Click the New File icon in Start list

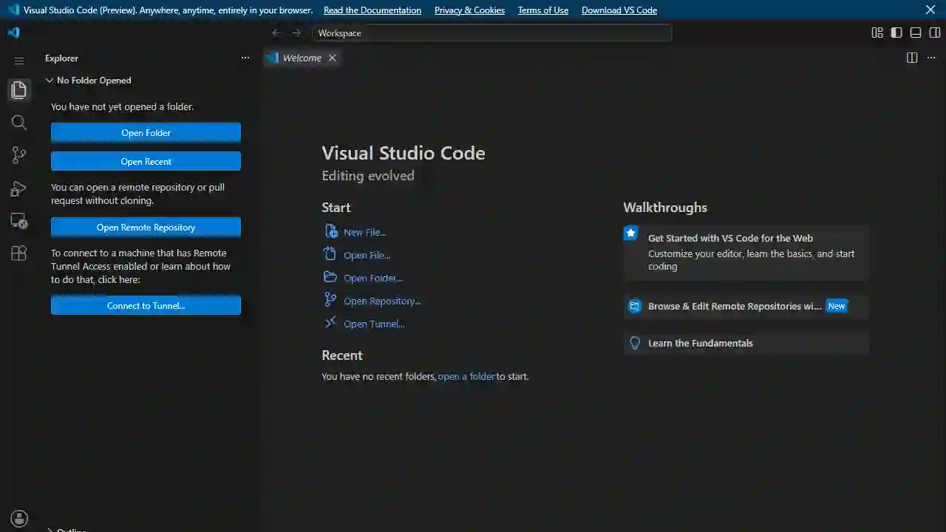(330, 231)
